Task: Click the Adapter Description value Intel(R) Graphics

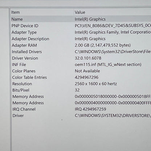Action: pos(90,39)
